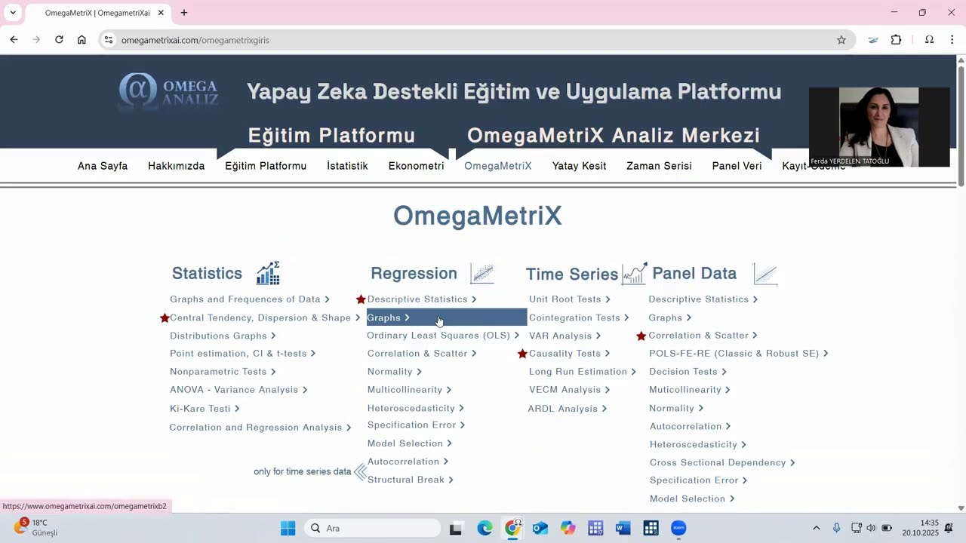Open the Zoom app in the taskbar
The height and width of the screenshot is (543, 966).
click(678, 528)
